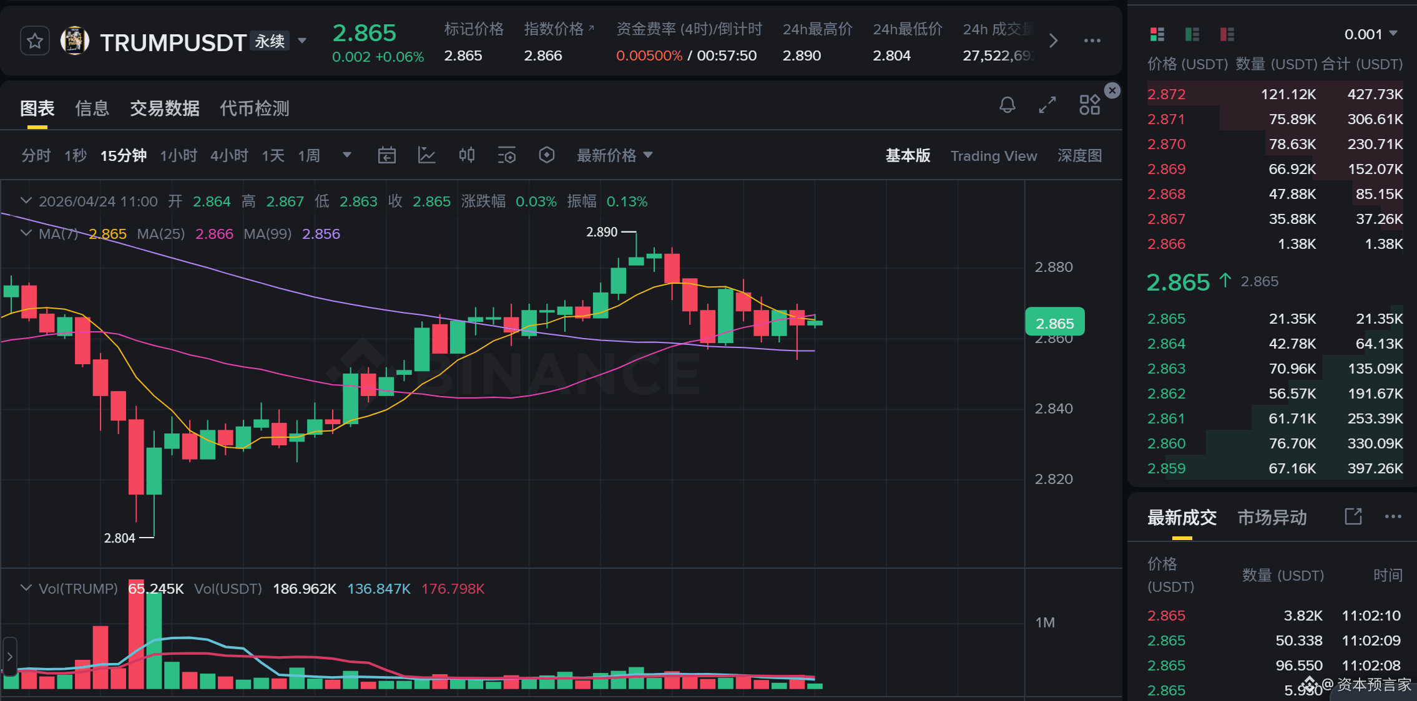Viewport: 1417px width, 701px height.
Task: Select ask price 2.872 in order book
Action: coord(1166,94)
